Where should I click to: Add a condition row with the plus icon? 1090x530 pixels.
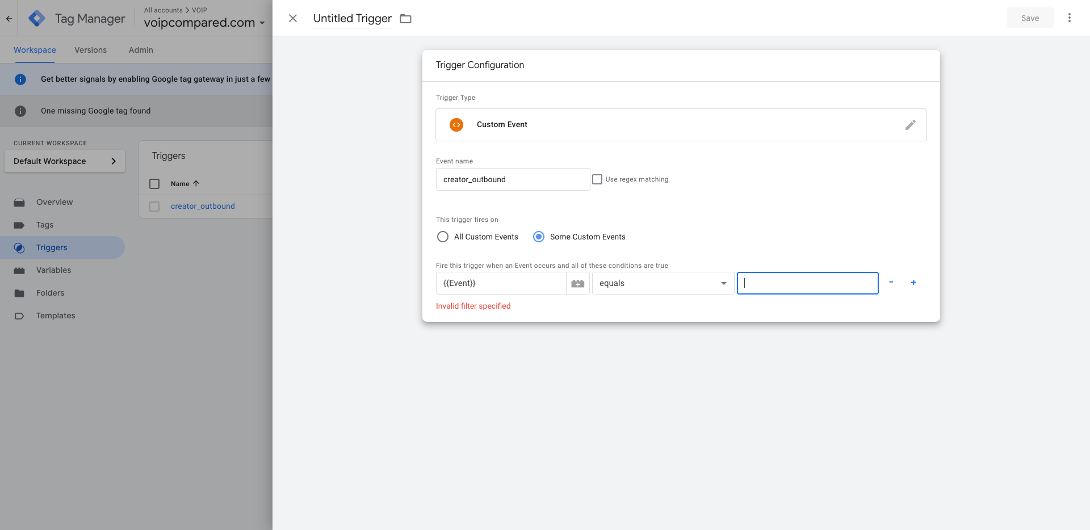pyautogui.click(x=913, y=283)
